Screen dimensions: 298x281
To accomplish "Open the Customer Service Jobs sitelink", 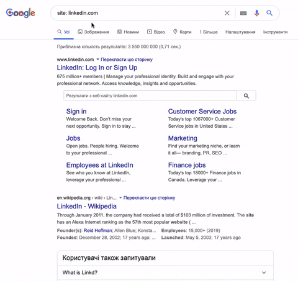I will pos(202,111).
